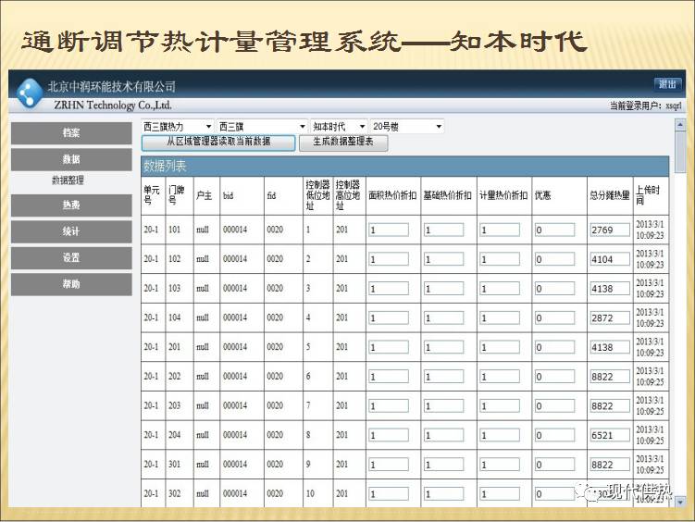Click 面积热价折扣 field for room 301
This screenshot has height=522, width=695.
point(389,465)
